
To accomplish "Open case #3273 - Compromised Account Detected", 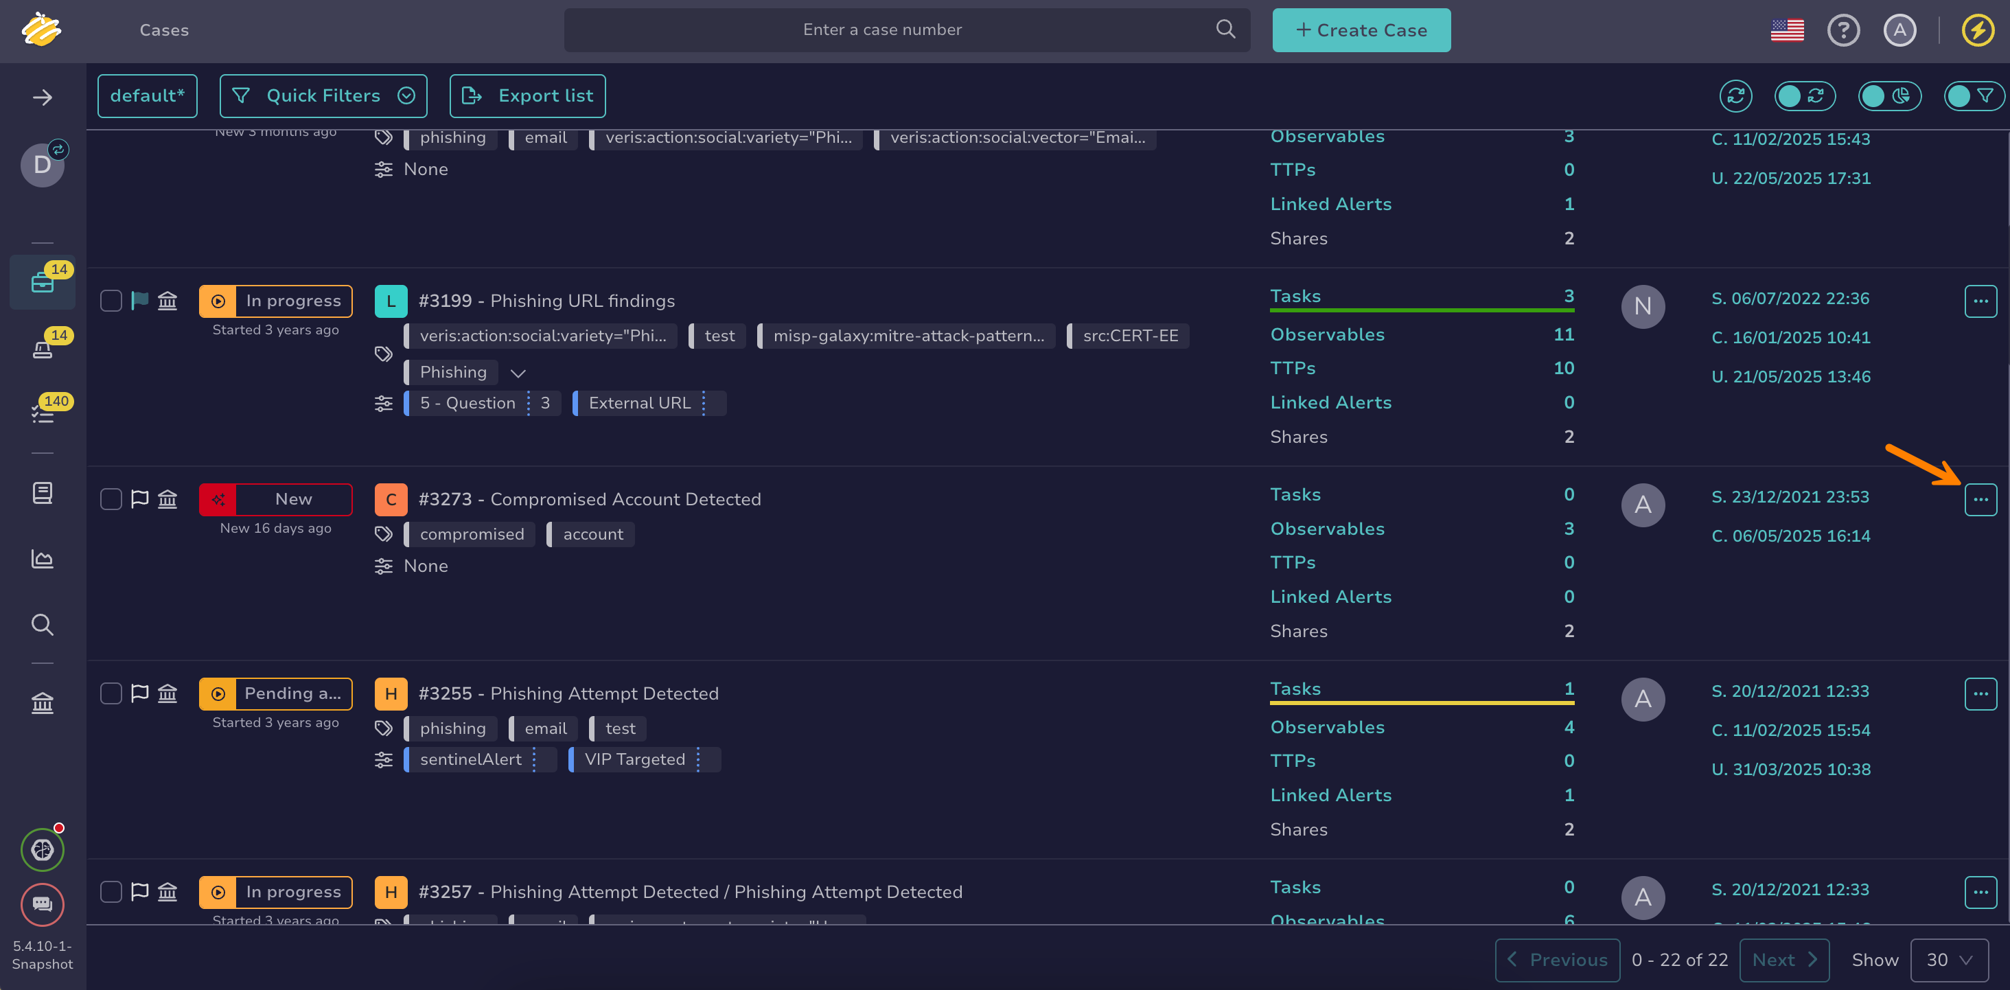I will point(589,499).
